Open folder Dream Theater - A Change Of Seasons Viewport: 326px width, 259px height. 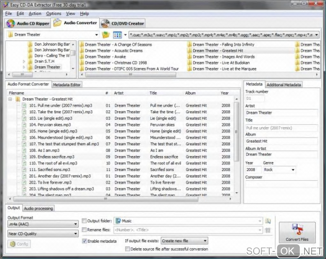(x=116, y=44)
